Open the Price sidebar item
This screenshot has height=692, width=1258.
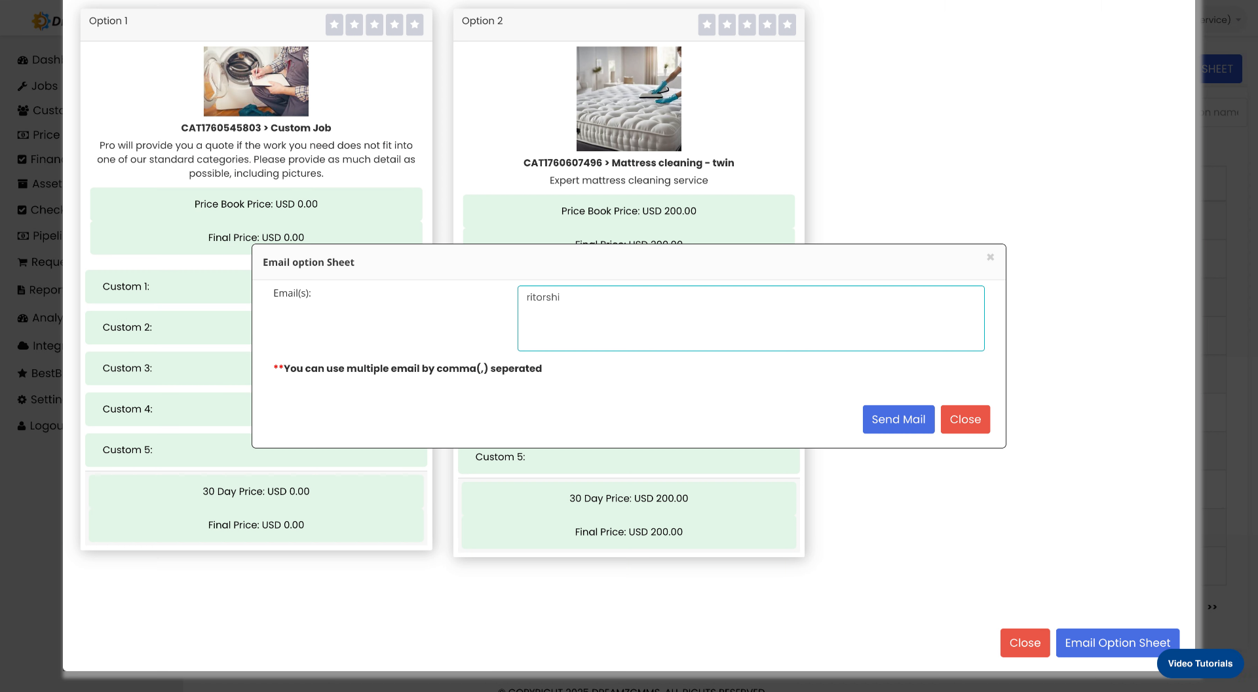click(39, 135)
